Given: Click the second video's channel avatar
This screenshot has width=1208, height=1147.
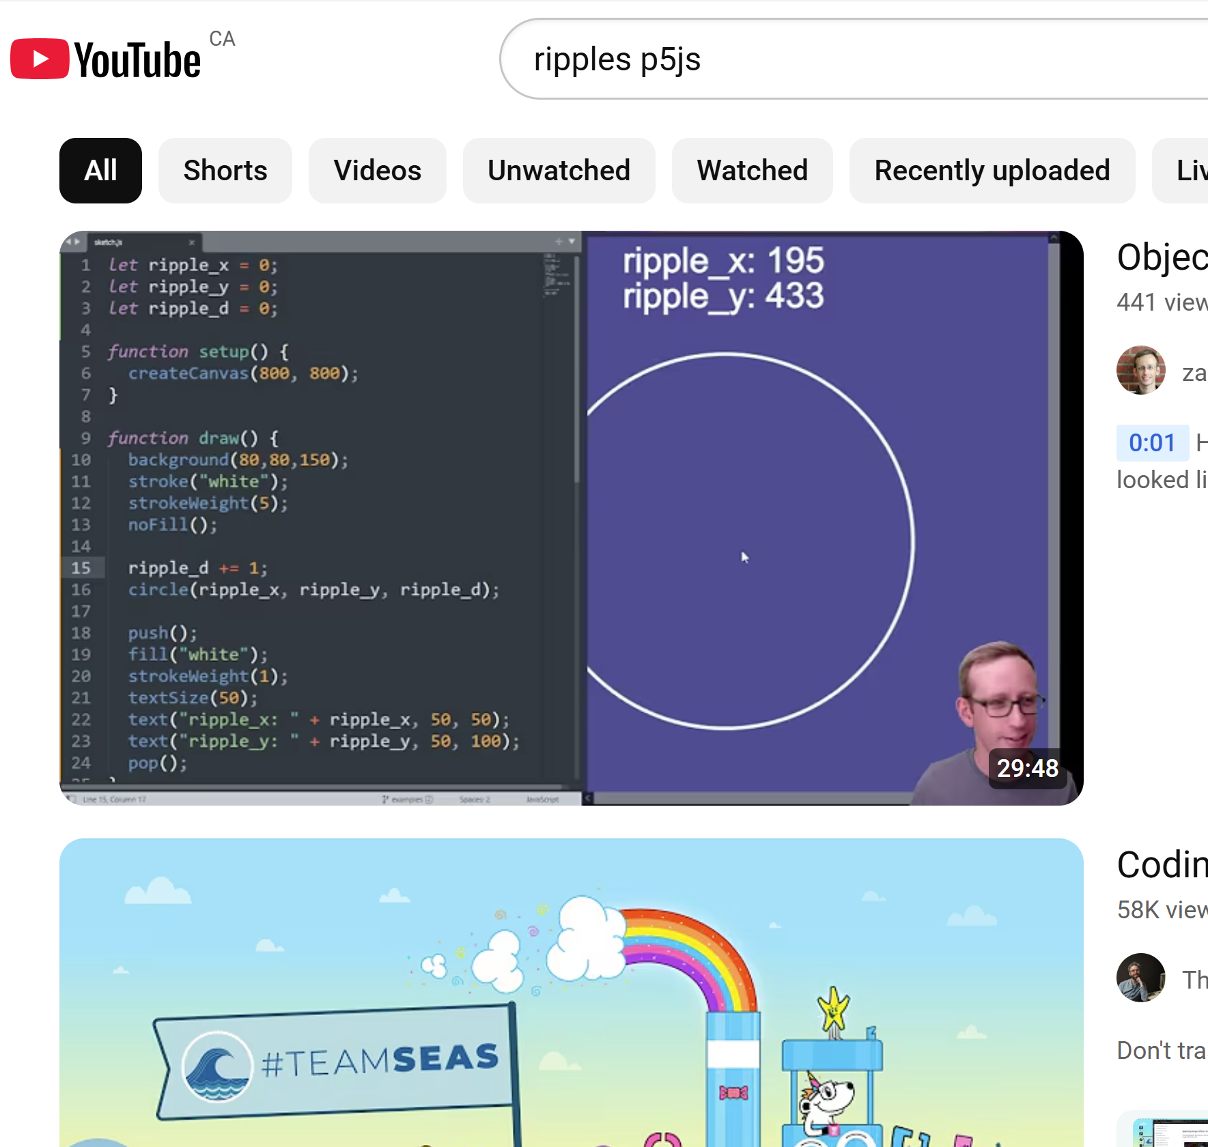Looking at the screenshot, I should click(x=1140, y=978).
